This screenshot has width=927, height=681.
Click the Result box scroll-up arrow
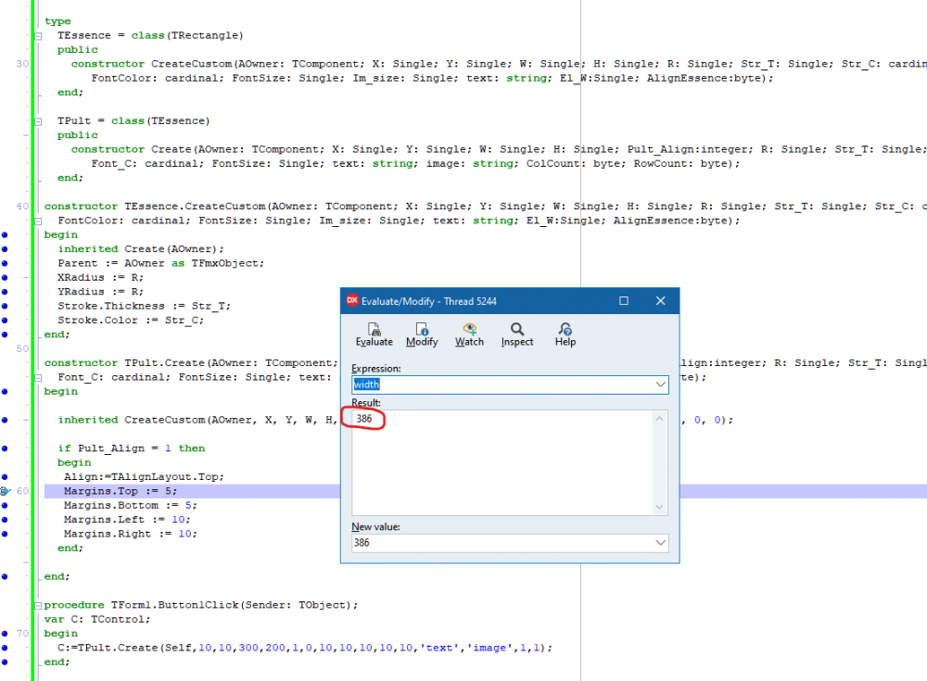660,419
